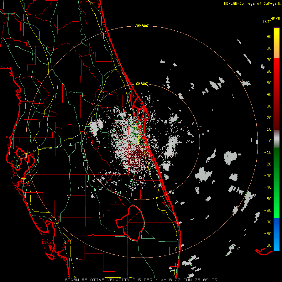Click the blue segment of the color bar

pyautogui.click(x=277, y=234)
